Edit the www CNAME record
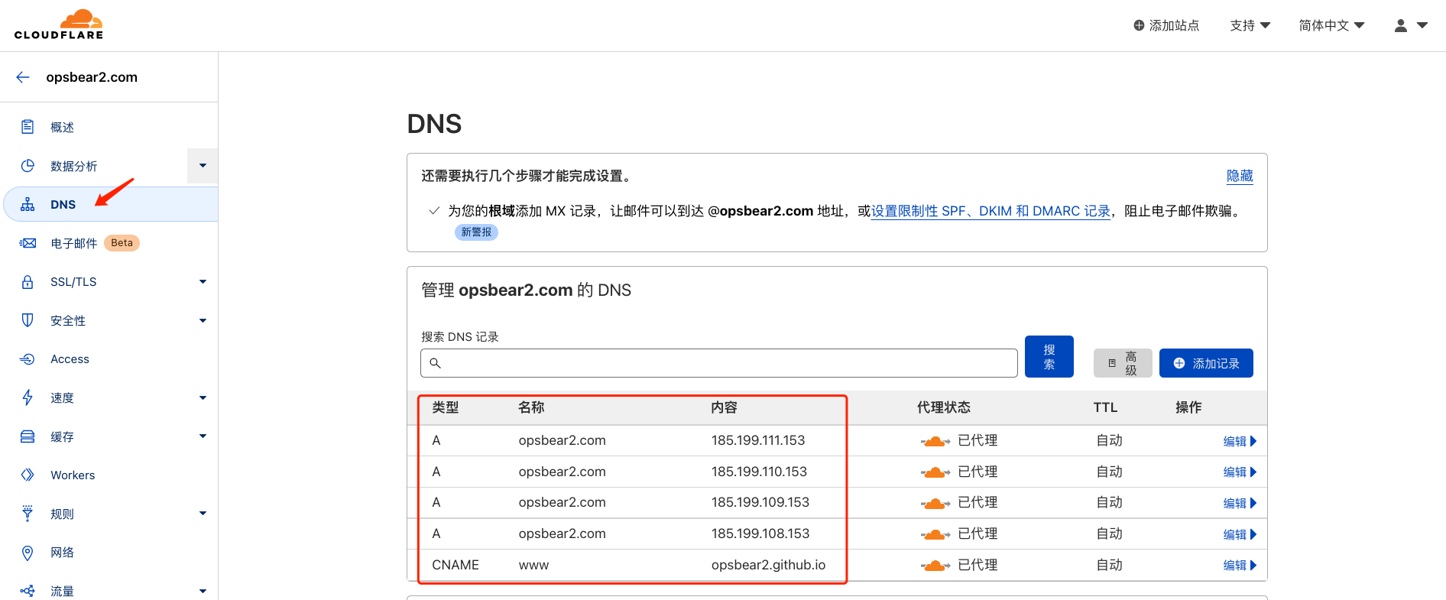Screen dimensions: 1446x600 pos(1240,566)
